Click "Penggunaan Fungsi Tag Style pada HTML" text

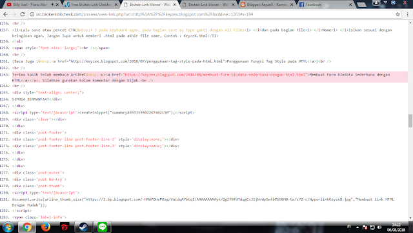(x=267, y=61)
